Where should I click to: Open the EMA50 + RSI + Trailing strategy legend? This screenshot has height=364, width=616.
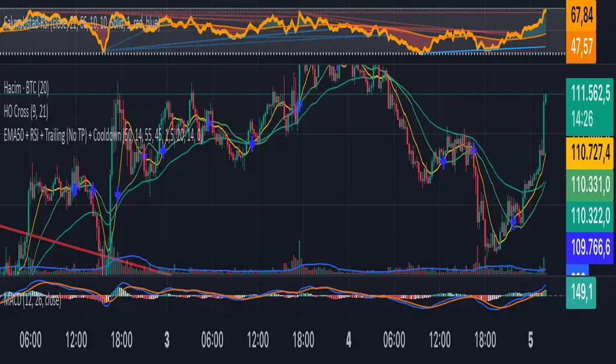point(103,136)
